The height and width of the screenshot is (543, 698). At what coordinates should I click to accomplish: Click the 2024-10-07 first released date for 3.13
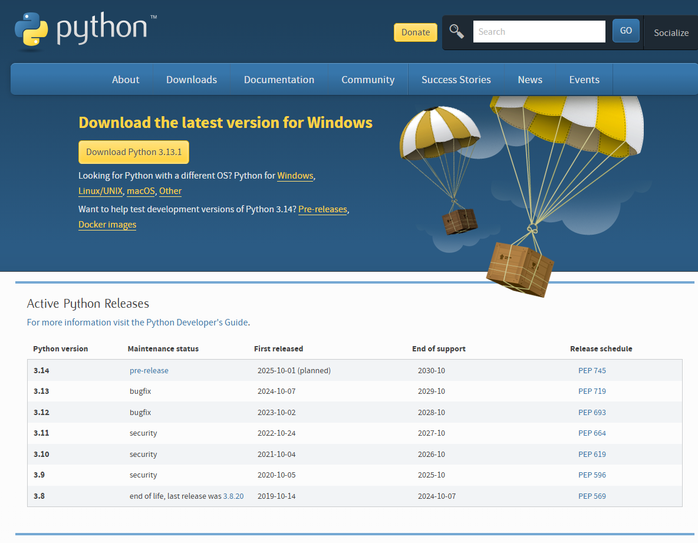(276, 391)
